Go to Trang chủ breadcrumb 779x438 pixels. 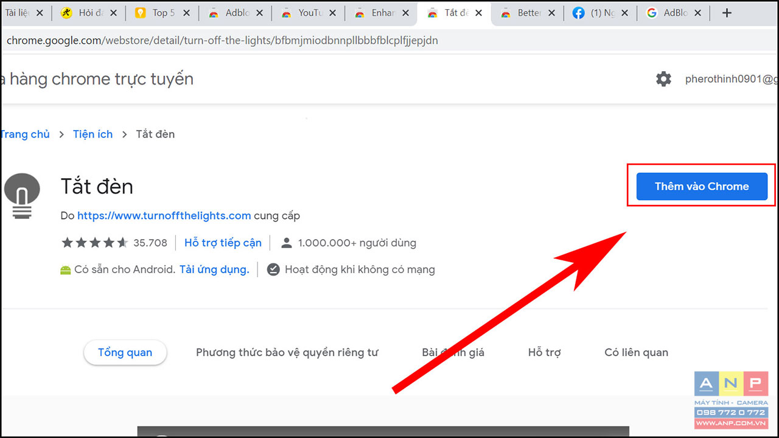[24, 134]
